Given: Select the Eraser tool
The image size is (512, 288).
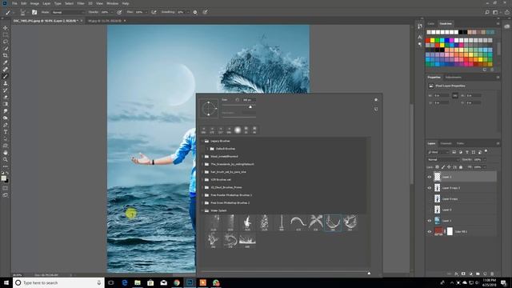Looking at the screenshot, I should coord(6,97).
